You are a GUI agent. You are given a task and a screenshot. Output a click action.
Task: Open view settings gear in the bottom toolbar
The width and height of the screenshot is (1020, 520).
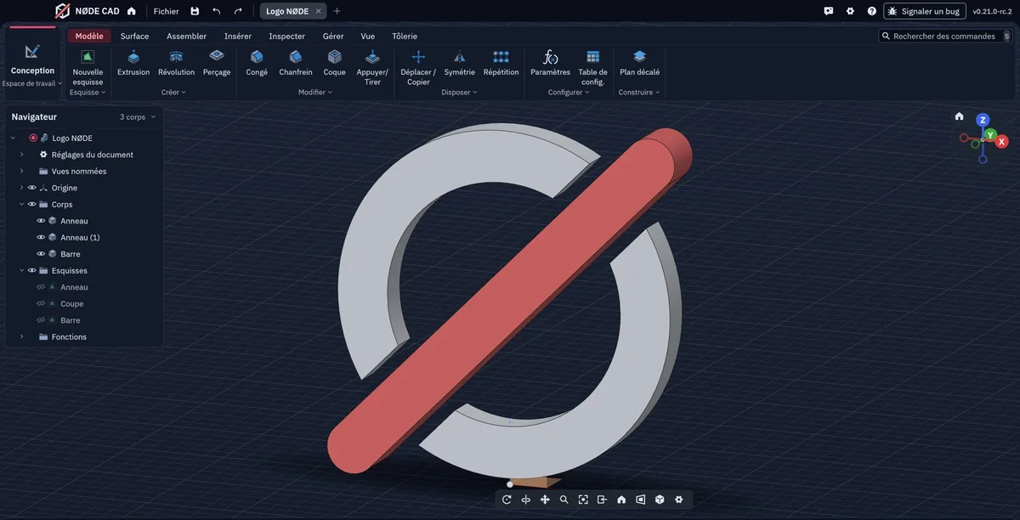tap(678, 500)
